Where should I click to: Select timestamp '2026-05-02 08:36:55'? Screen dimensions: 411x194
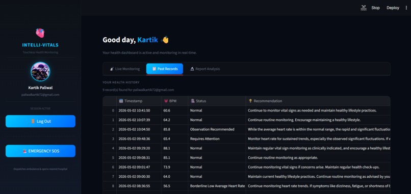pyautogui.click(x=134, y=186)
